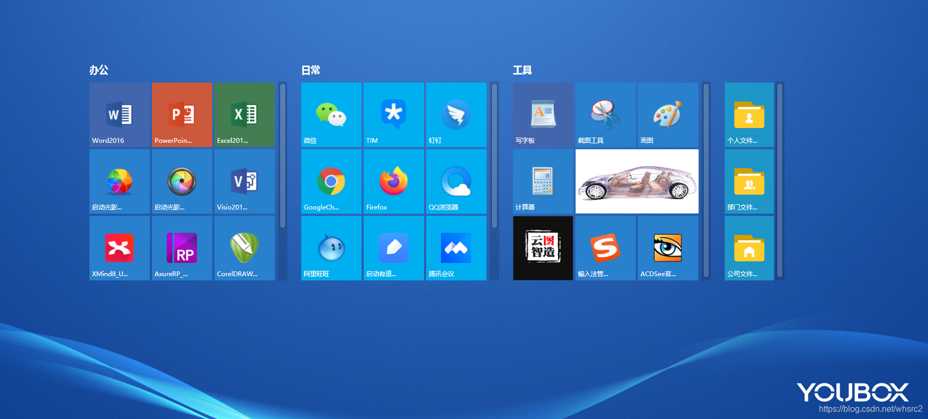Click the 工具 group scrollbar
Image resolution: width=928 pixels, height=419 pixels.
706,180
